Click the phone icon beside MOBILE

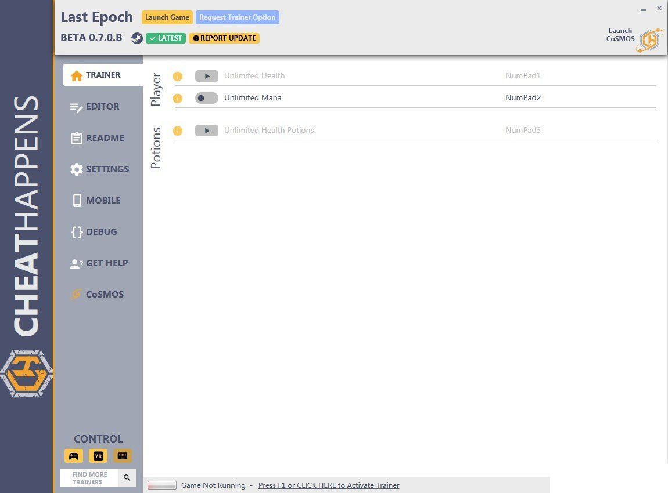(x=77, y=200)
